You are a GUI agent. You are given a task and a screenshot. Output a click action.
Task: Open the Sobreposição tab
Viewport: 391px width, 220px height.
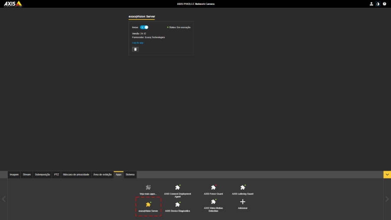pos(43,175)
